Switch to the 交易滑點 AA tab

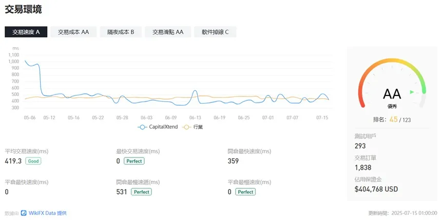pyautogui.click(x=168, y=32)
